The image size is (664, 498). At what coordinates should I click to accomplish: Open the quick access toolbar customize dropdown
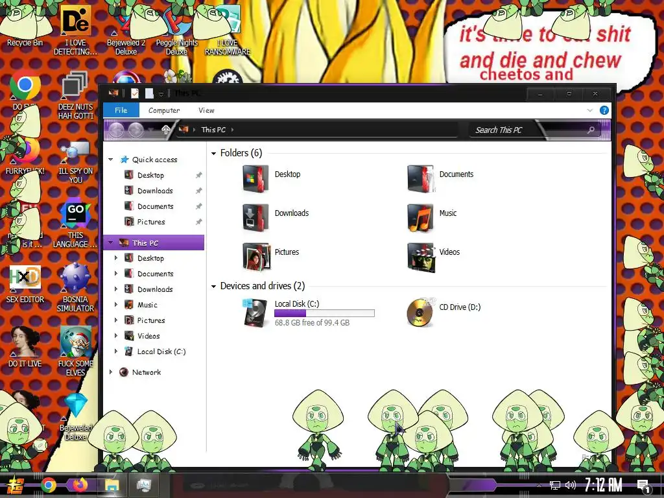pyautogui.click(x=161, y=93)
